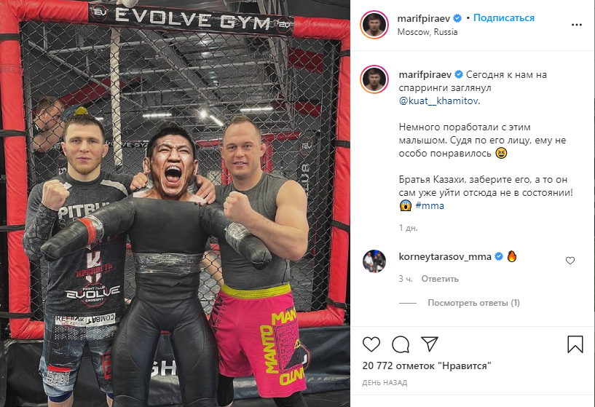Click the marifpiraev username in header

pyautogui.click(x=423, y=18)
